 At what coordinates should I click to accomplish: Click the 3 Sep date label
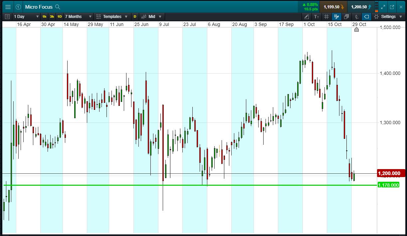(261, 24)
